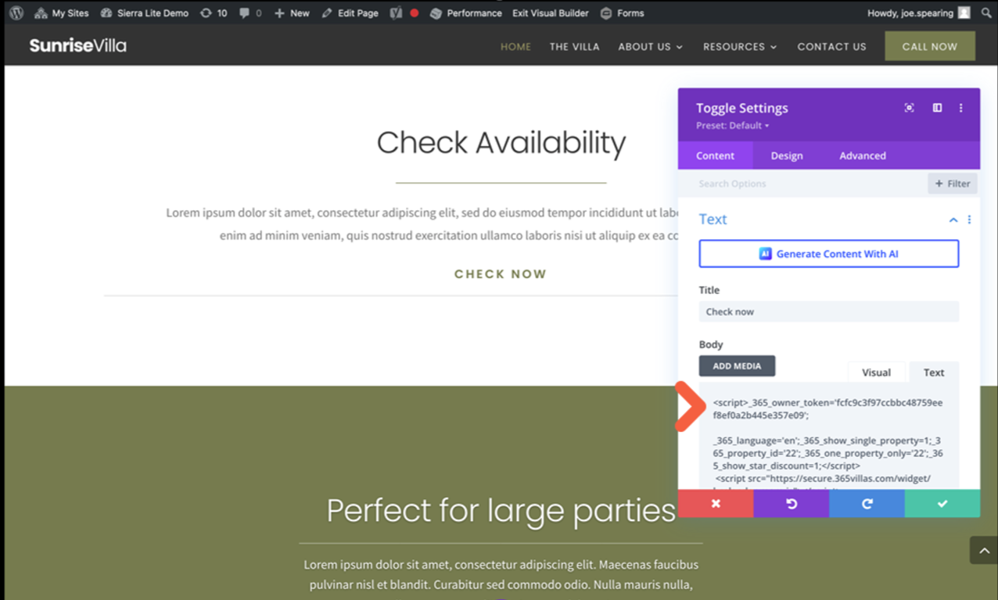The width and height of the screenshot is (998, 600).
Task: Click the + Filter button
Action: click(953, 184)
